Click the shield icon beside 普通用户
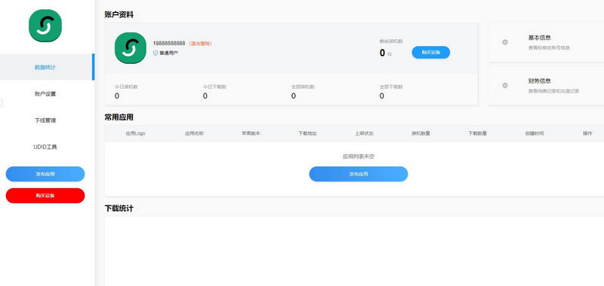 coord(156,53)
